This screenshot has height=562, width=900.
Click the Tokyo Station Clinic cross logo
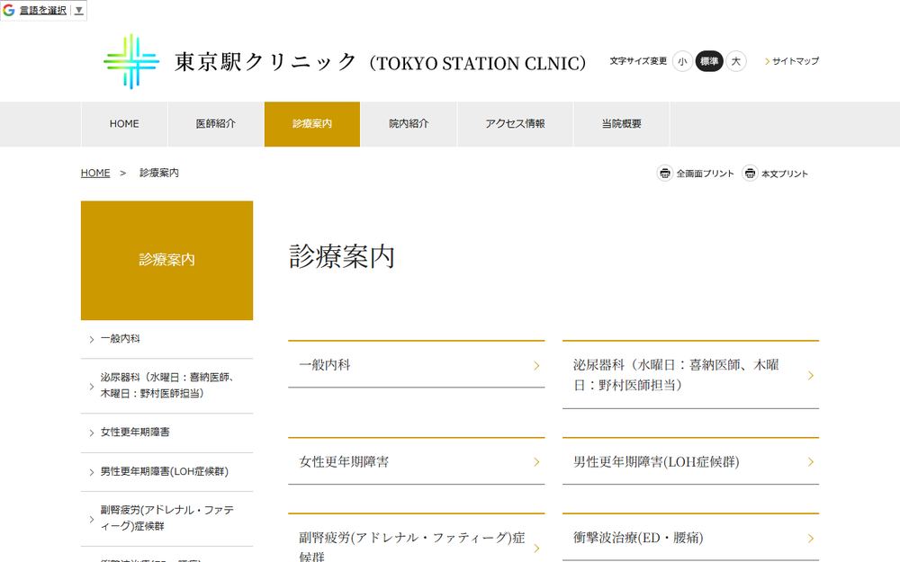pos(131,61)
